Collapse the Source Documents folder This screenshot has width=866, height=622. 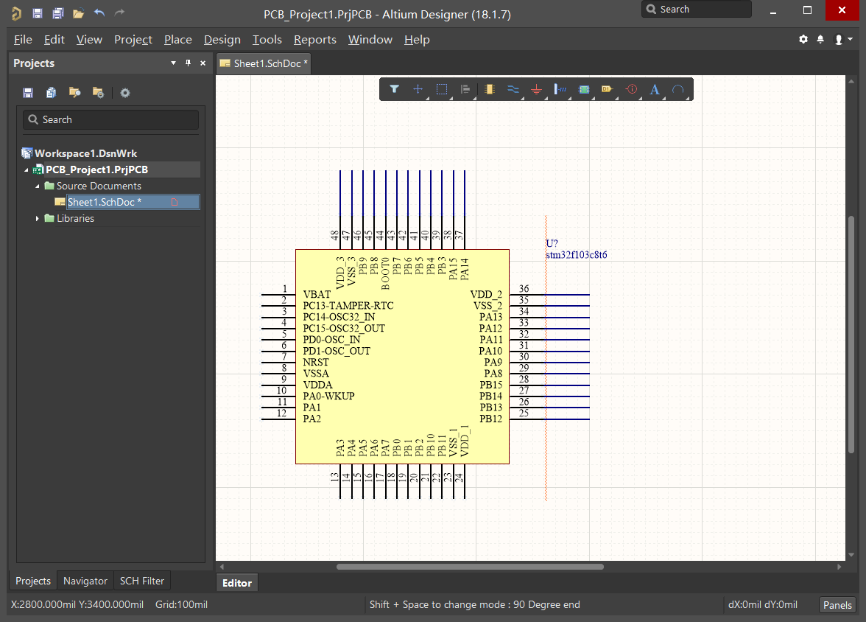point(37,186)
